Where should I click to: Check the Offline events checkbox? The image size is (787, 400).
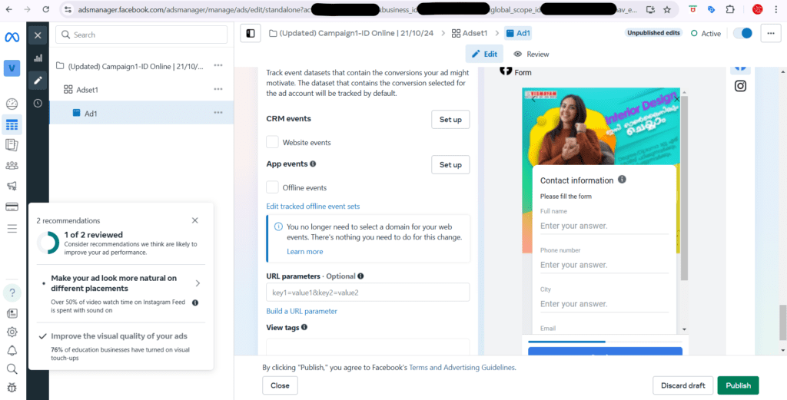coord(273,187)
